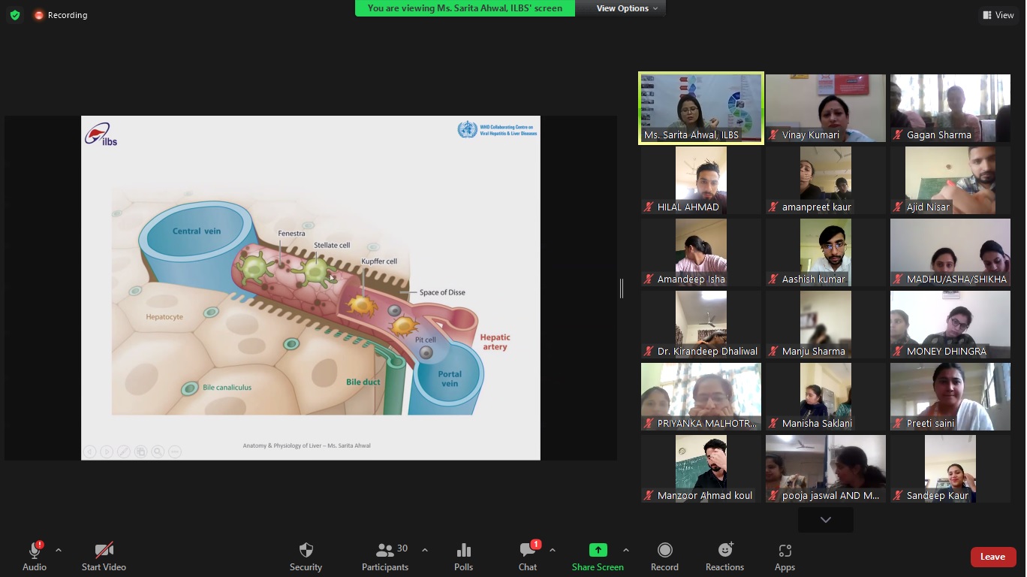Click the 'Fenestra' label
The height and width of the screenshot is (577, 1027).
point(291,234)
